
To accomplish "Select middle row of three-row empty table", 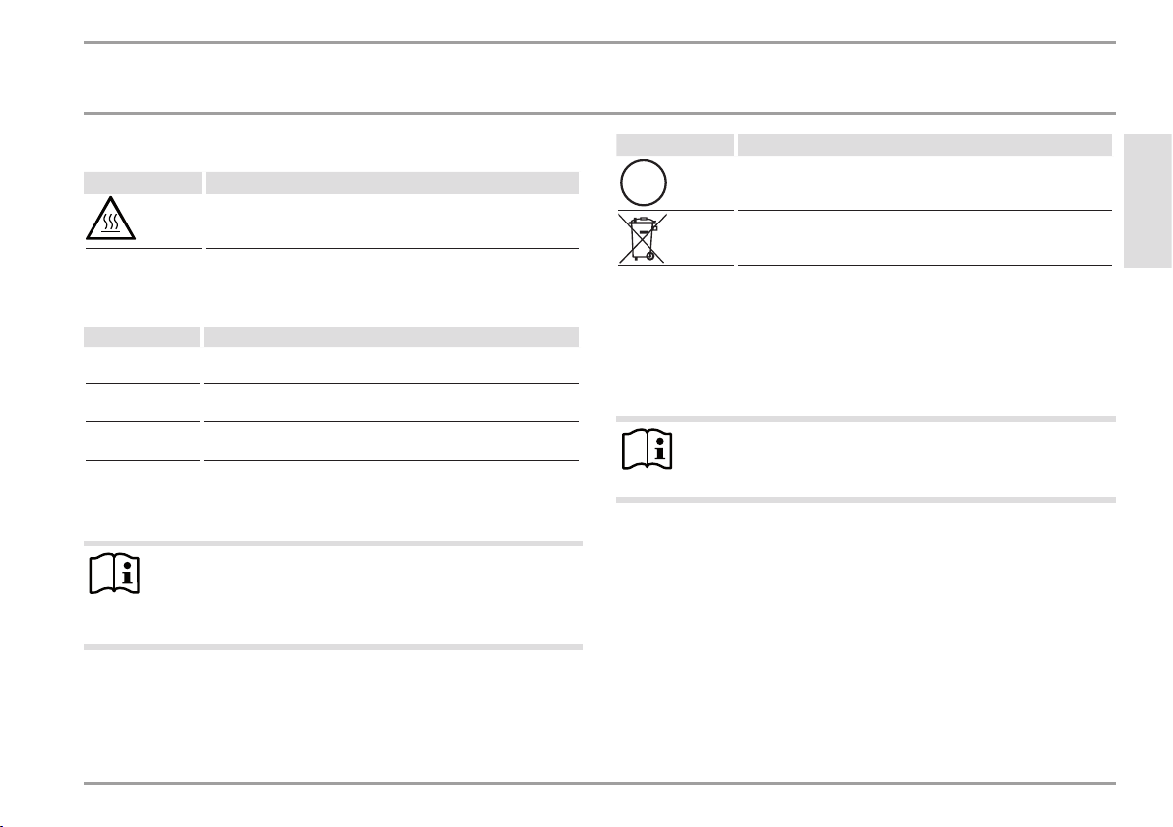I will click(332, 404).
